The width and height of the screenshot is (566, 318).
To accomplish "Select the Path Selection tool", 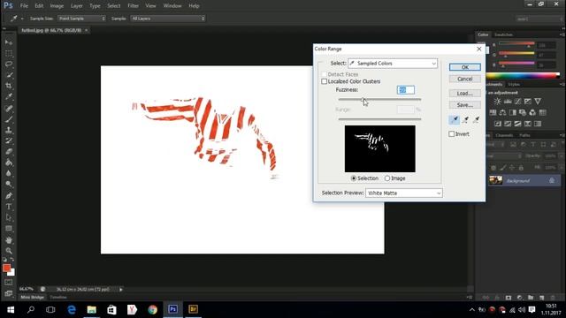I will pos(9,217).
